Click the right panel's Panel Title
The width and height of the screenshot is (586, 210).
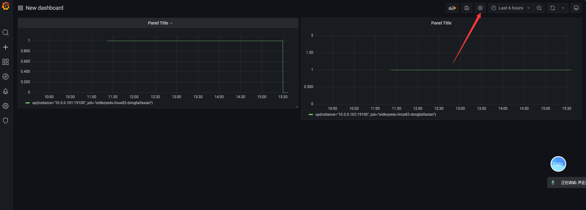[441, 23]
